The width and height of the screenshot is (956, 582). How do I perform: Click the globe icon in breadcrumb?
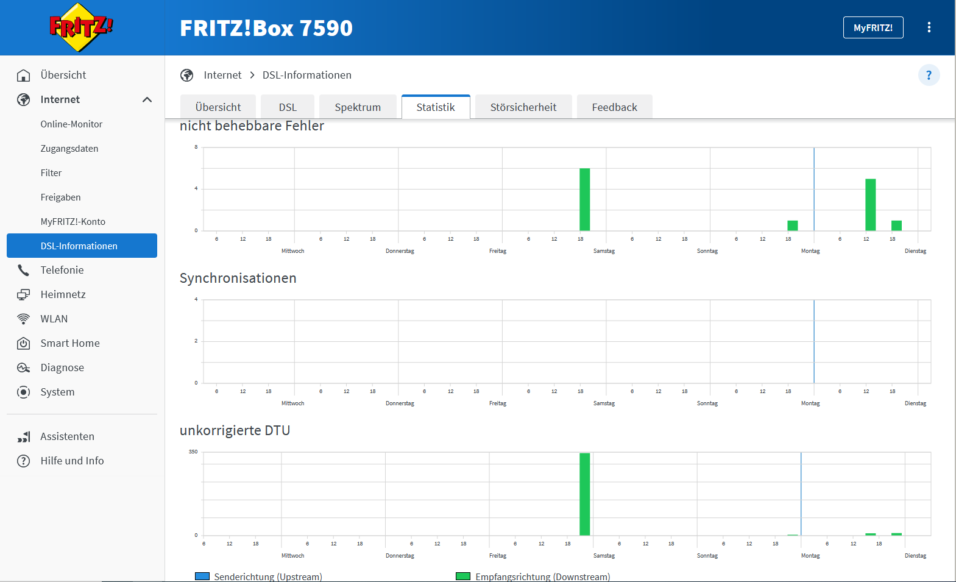point(187,75)
